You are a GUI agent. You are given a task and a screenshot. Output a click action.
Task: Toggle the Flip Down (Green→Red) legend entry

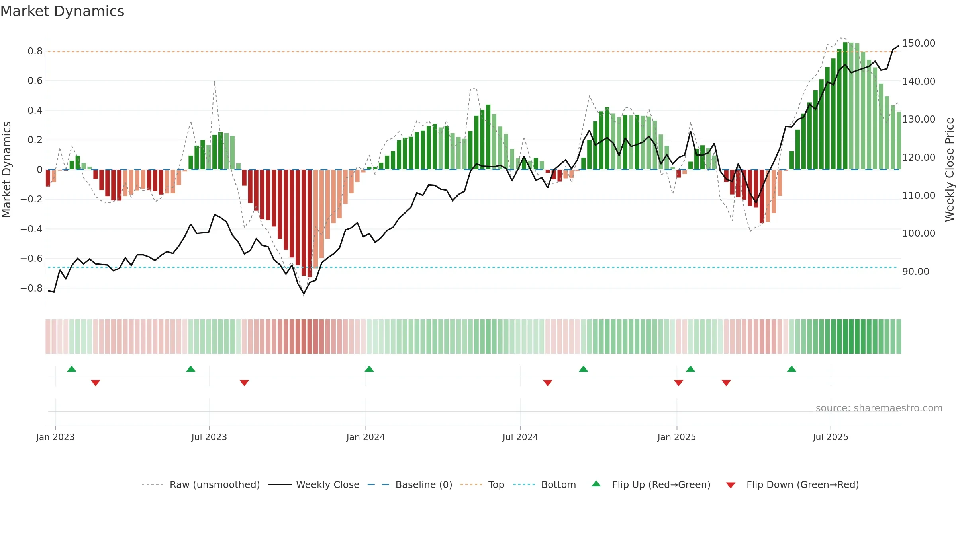[x=792, y=484]
